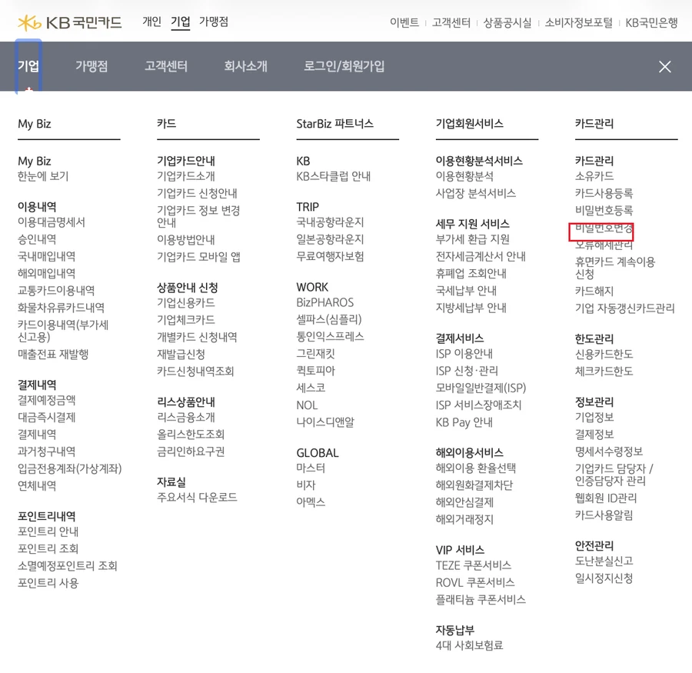Open 해외매입내역
The height and width of the screenshot is (673, 692).
point(46,274)
